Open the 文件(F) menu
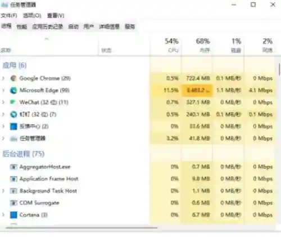Screen dimensions: 281x237 [x=9, y=16]
